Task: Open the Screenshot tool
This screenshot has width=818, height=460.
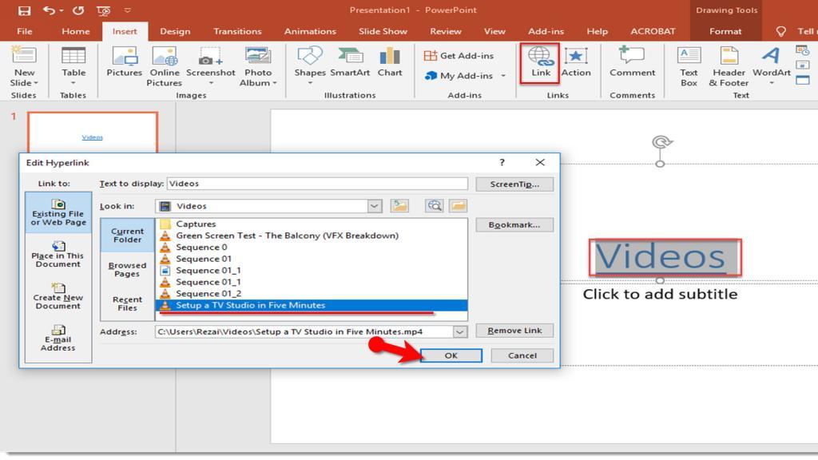Action: [210, 64]
